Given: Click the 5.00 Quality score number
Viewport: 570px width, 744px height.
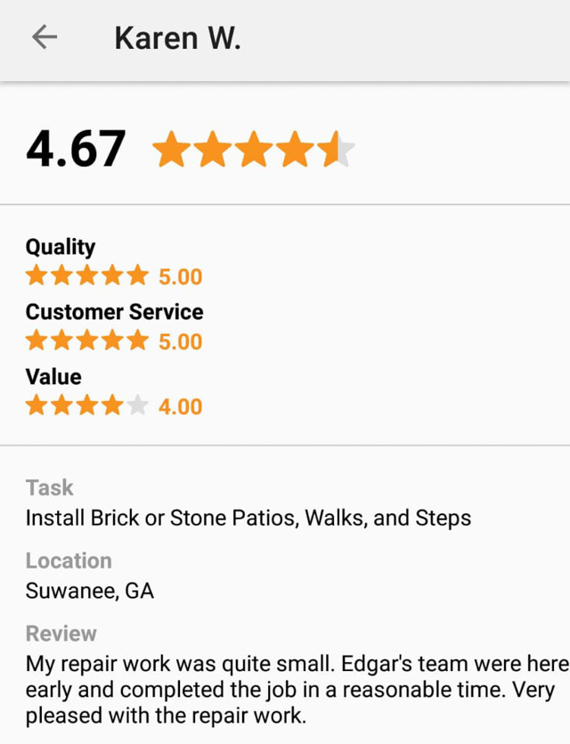Looking at the screenshot, I should coord(180,276).
